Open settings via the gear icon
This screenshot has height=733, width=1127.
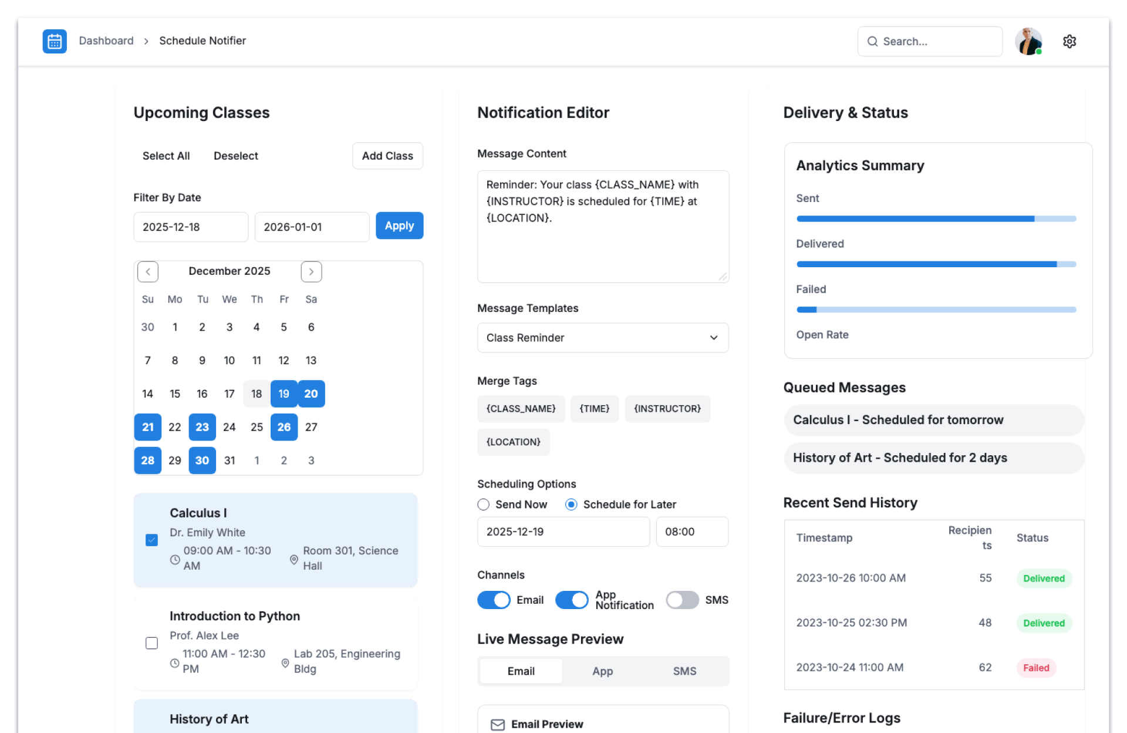[x=1069, y=41]
